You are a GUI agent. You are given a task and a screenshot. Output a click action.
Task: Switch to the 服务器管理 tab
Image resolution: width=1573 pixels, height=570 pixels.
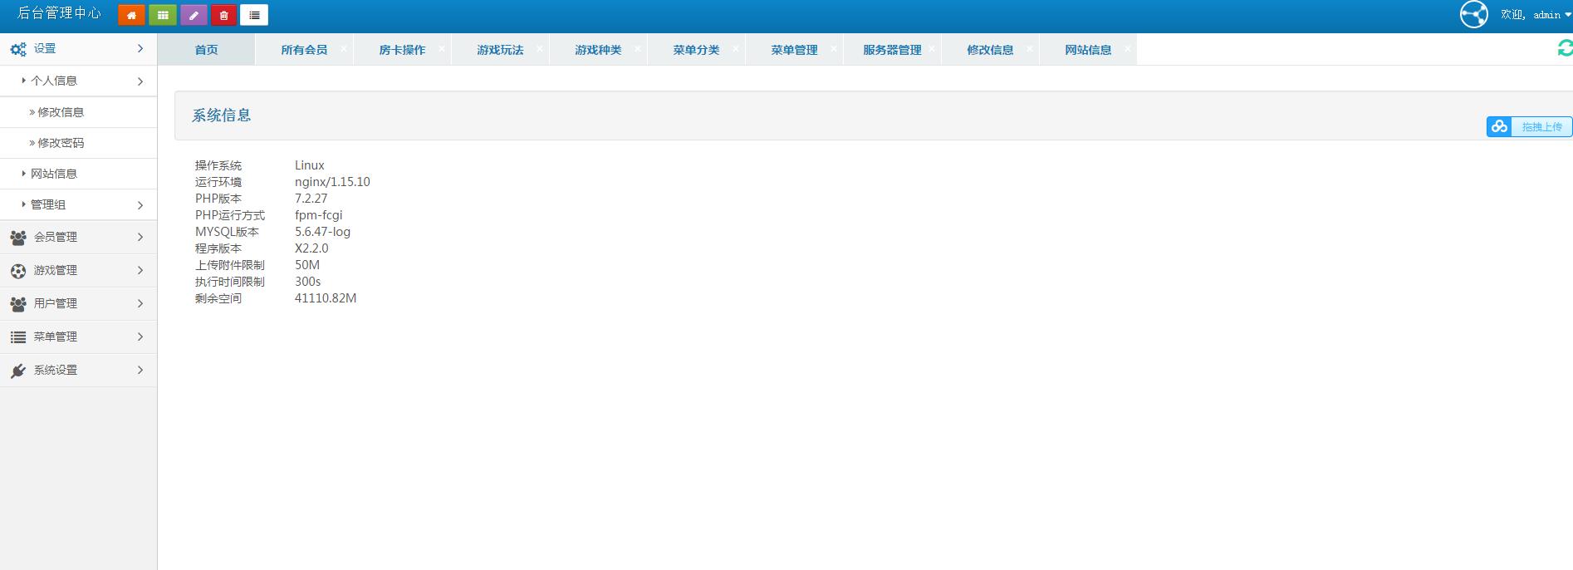[x=892, y=50]
